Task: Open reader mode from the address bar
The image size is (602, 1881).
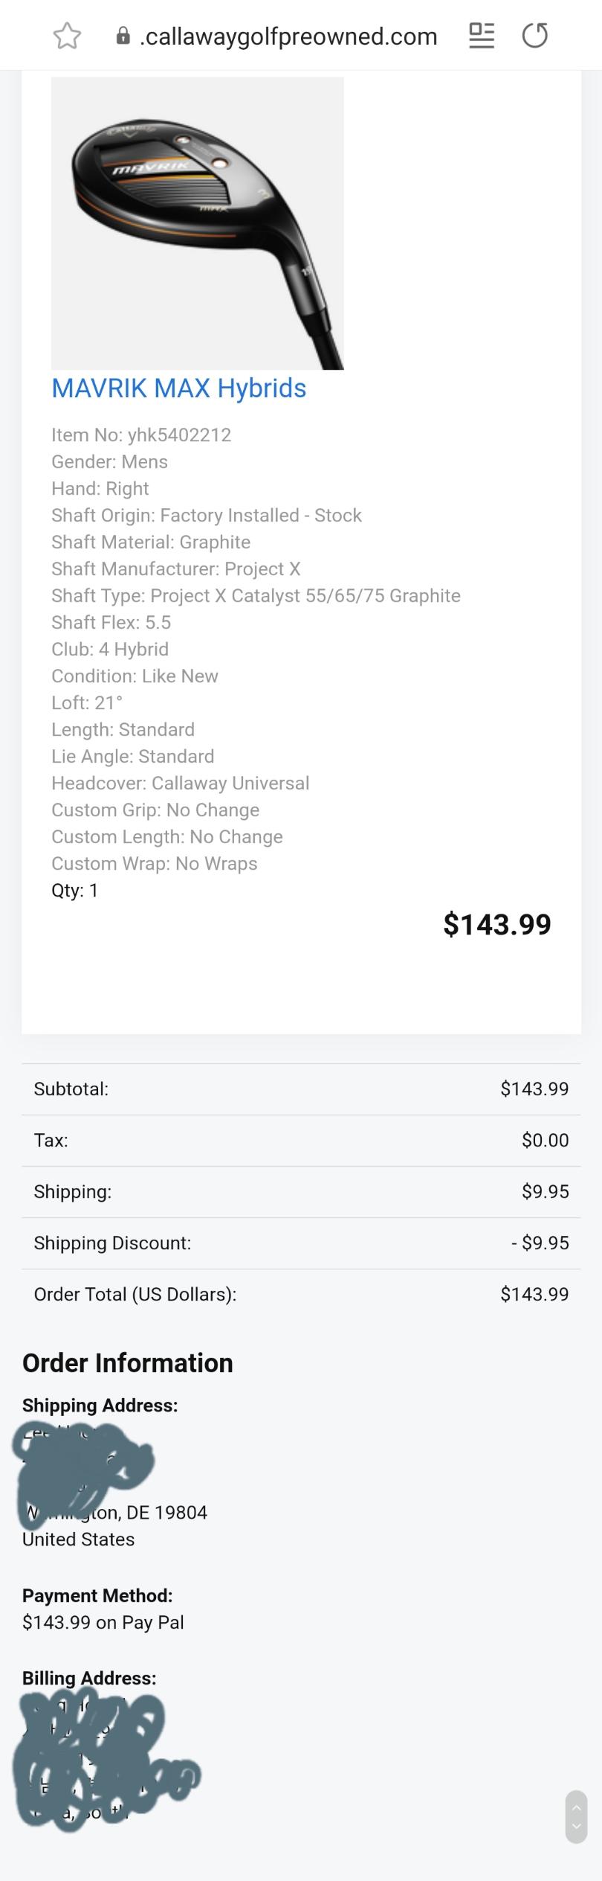Action: click(482, 35)
